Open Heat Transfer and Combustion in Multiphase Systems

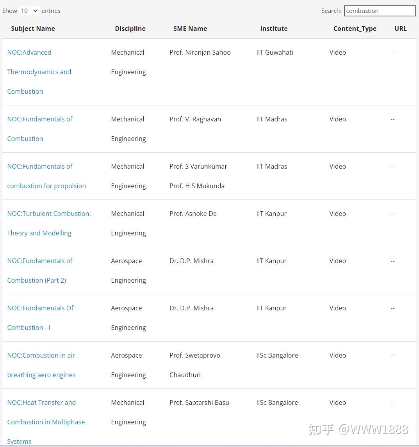pyautogui.click(x=46, y=422)
